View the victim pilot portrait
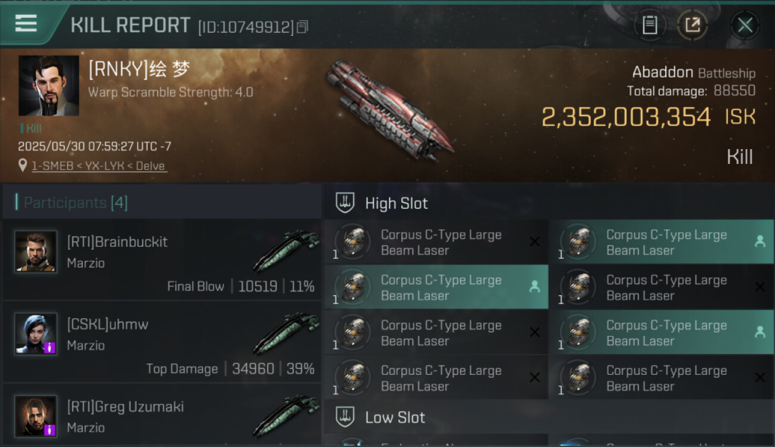775x447 pixels. point(48,86)
